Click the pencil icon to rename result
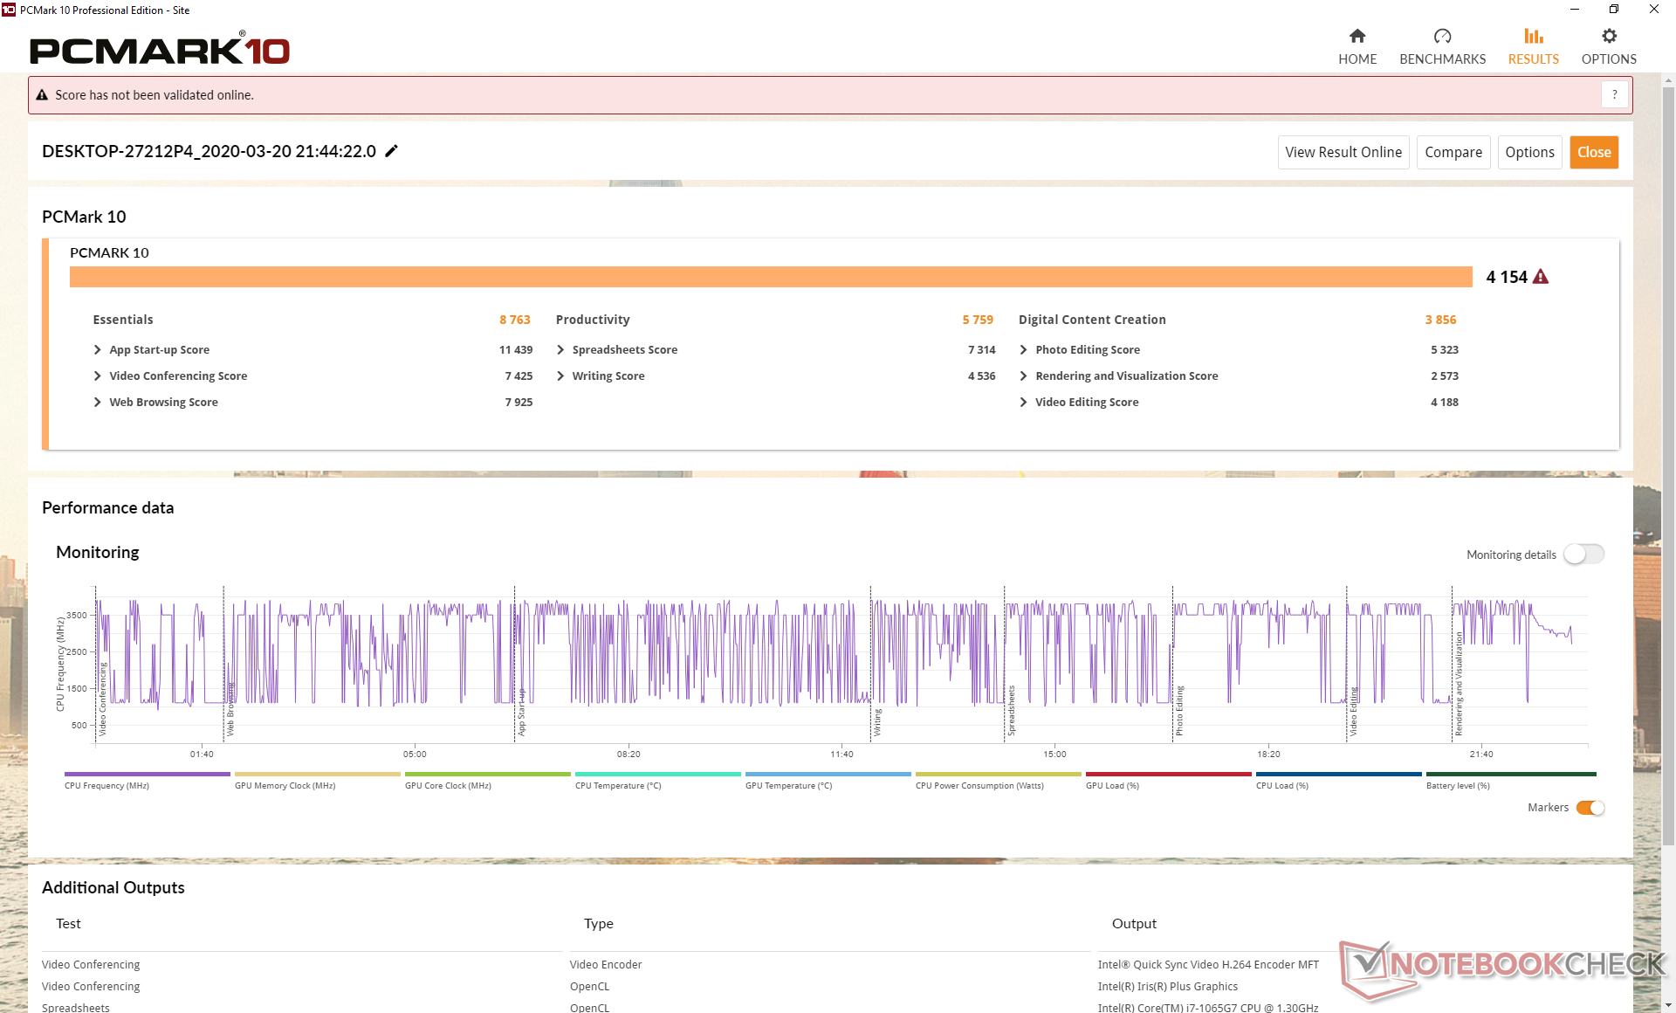Viewport: 1676px width, 1013px height. pos(392,151)
